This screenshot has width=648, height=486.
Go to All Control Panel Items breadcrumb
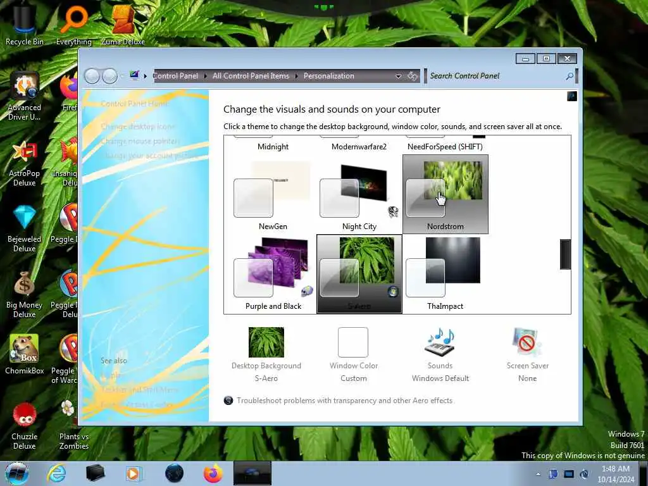[251, 76]
